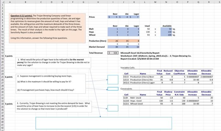Screen dimensions: 221x131
Task: Click the answer box for question 3
Action: [113, 108]
